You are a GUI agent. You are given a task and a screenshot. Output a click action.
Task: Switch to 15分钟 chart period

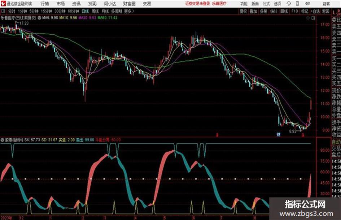[x=47, y=11]
